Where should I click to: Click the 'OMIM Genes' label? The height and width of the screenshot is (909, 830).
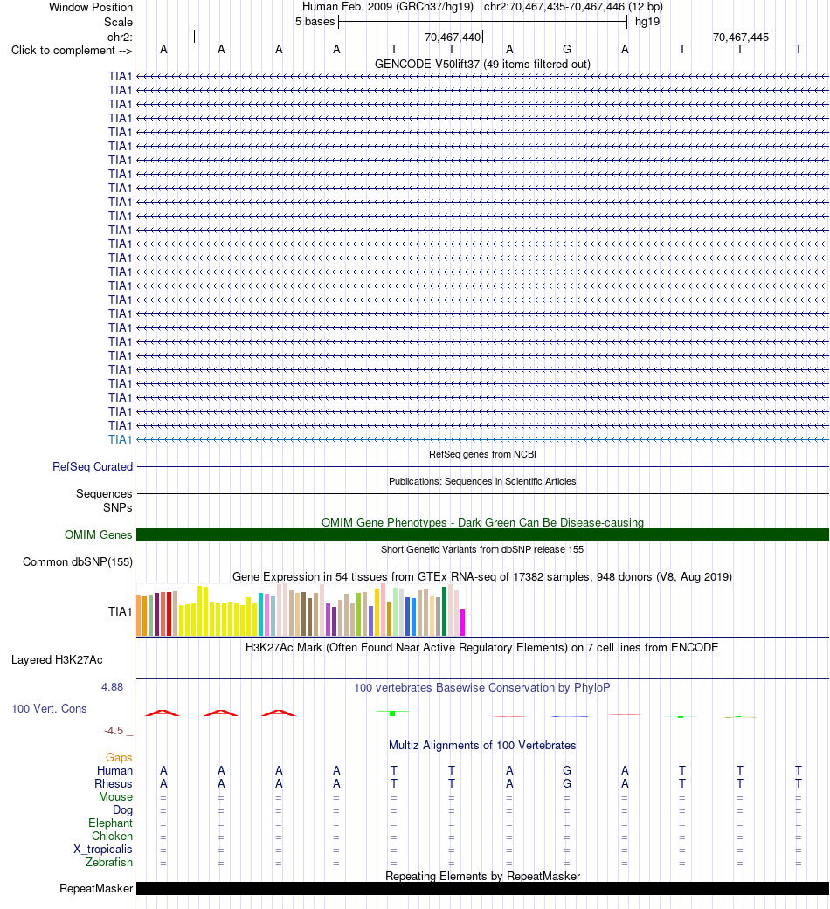click(99, 534)
